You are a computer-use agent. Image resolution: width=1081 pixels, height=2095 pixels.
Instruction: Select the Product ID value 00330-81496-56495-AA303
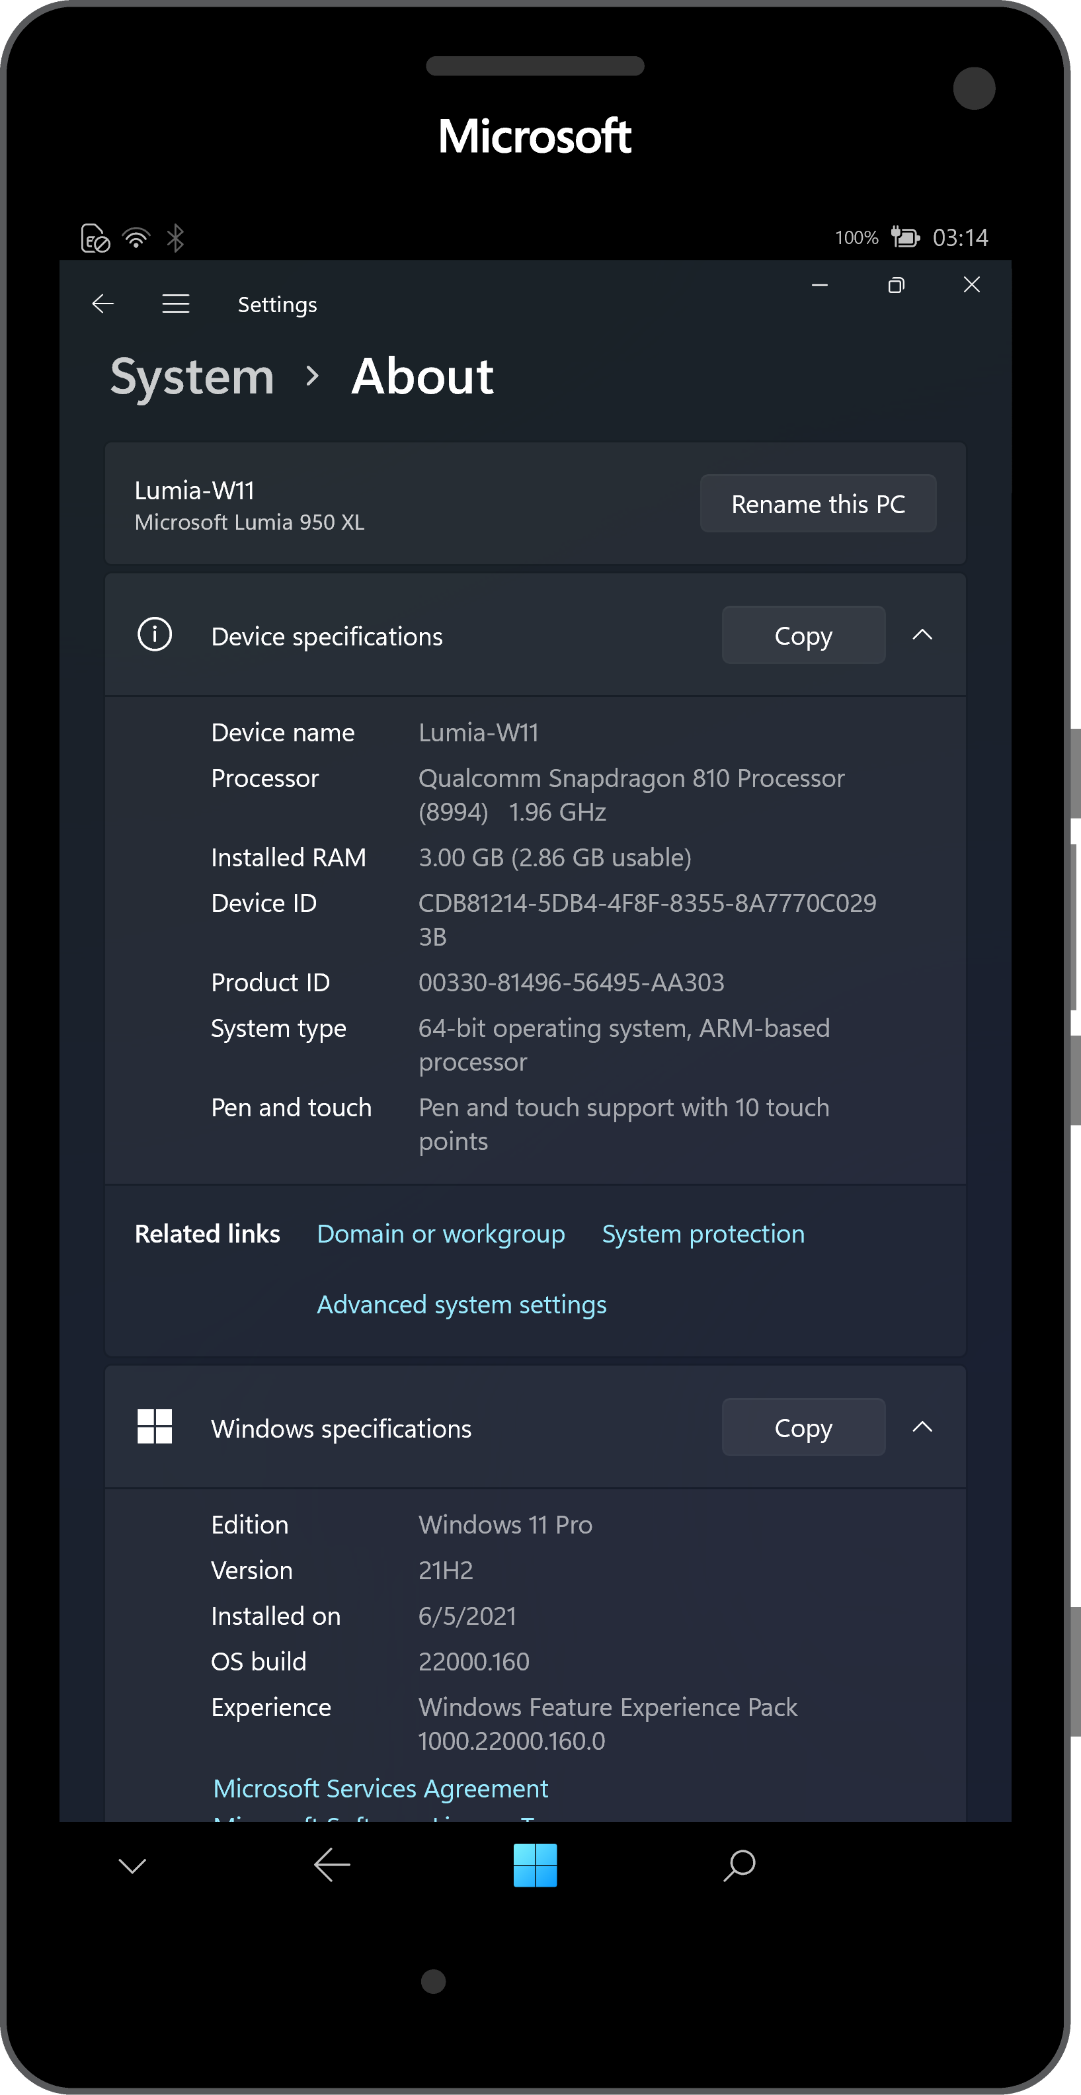[x=571, y=983]
